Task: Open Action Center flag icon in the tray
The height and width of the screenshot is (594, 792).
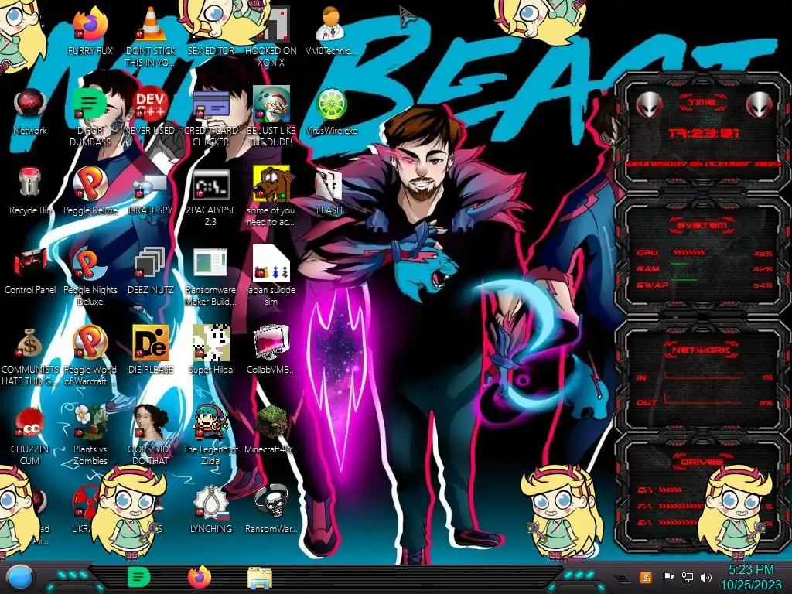Action: 668,577
